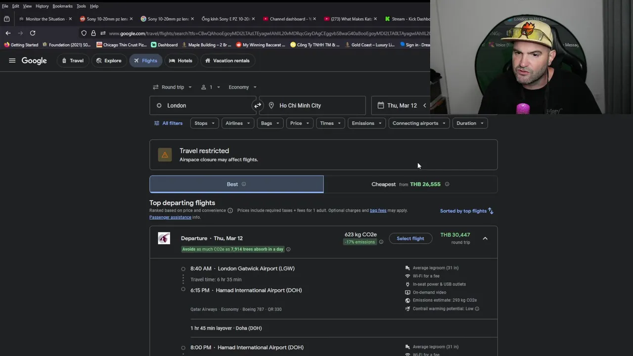The image size is (633, 356).
Task: Open the Connecting airports filter dropdown
Action: (x=419, y=123)
